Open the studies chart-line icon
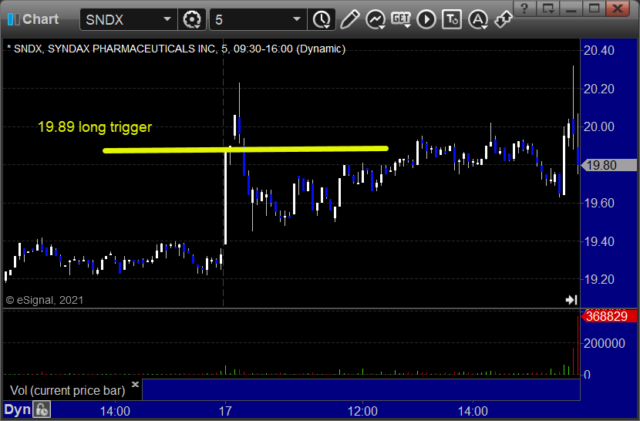The image size is (640, 421). [375, 19]
